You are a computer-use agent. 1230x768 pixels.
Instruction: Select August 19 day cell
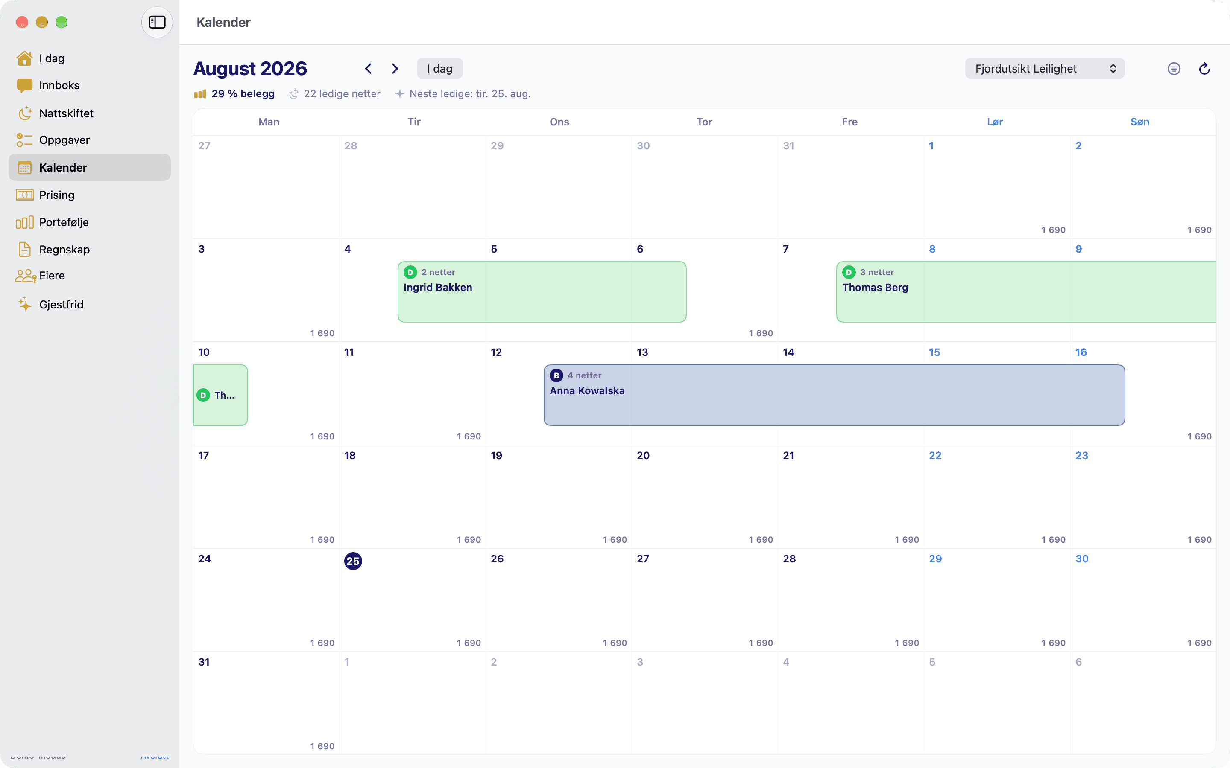(x=559, y=497)
